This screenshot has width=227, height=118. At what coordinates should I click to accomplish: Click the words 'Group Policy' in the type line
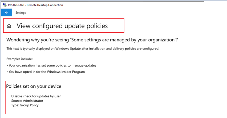point(29,105)
